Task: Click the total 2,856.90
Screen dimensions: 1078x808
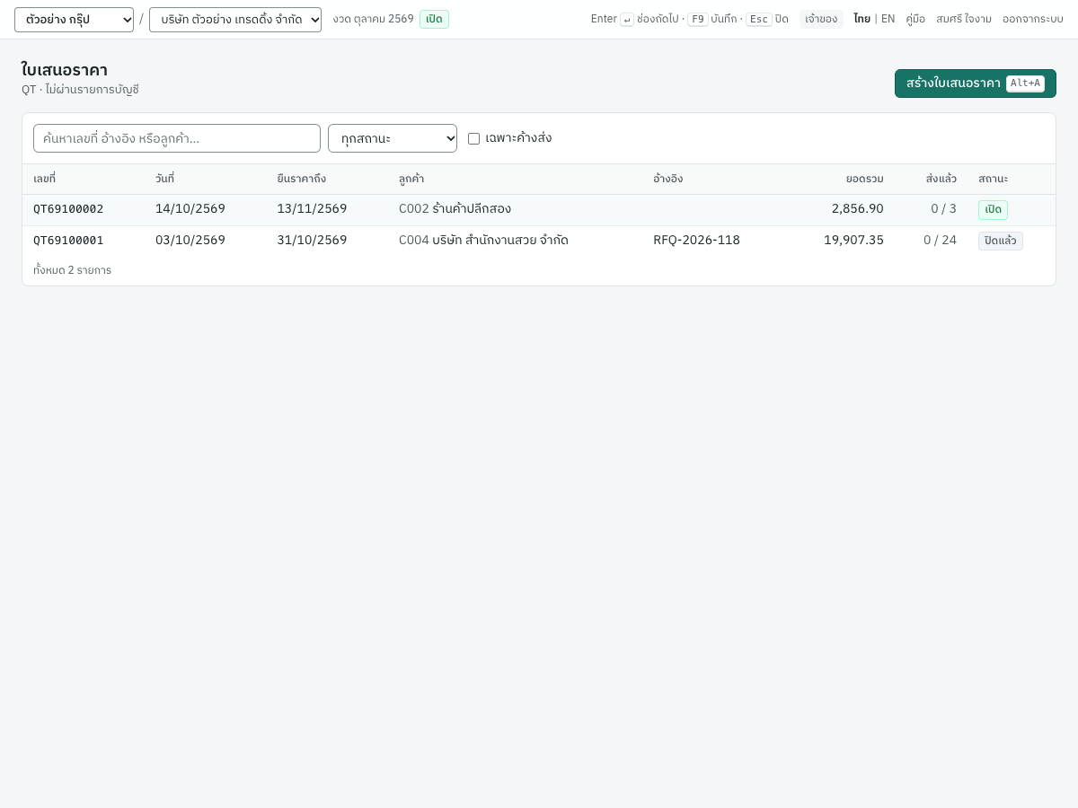Action: tap(857, 209)
